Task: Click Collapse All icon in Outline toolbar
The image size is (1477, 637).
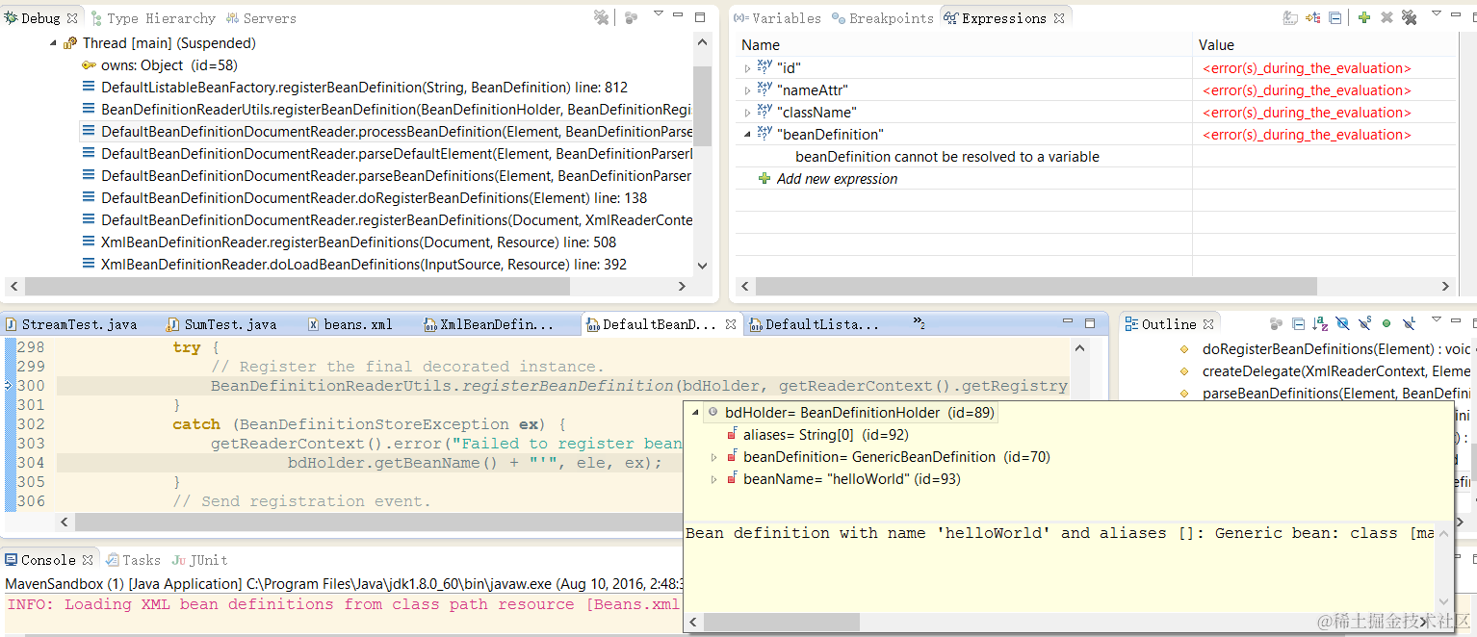Action: click(1299, 324)
